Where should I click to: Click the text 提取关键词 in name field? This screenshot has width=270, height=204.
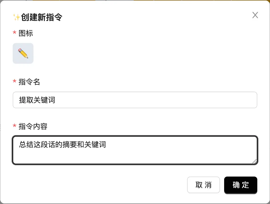point(37,100)
